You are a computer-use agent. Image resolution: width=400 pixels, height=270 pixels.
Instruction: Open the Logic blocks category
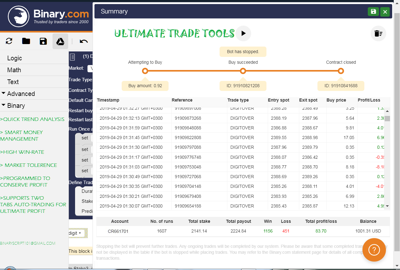[14, 58]
